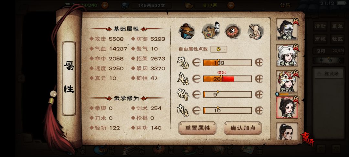Increase 内息 with the plus button

click(259, 110)
